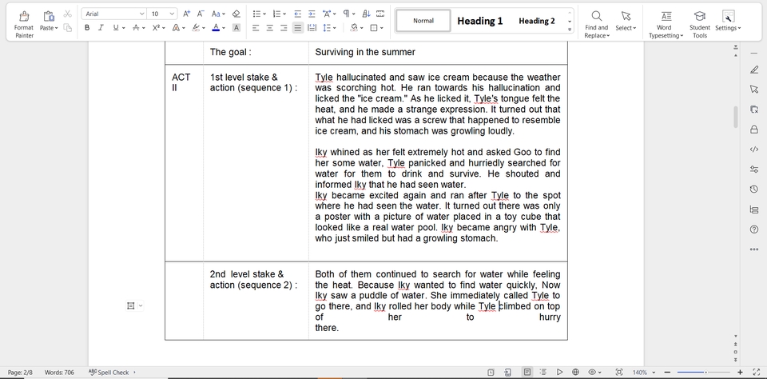
Task: Align the text right
Action: (284, 28)
